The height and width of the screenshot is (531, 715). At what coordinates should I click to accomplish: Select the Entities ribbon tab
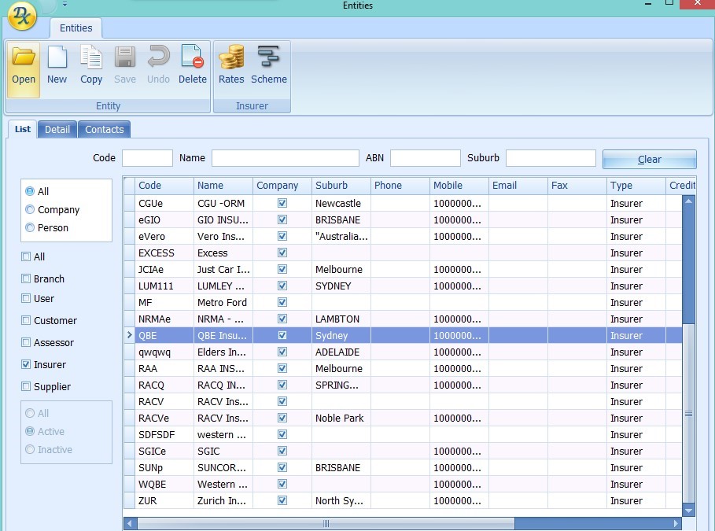point(76,28)
